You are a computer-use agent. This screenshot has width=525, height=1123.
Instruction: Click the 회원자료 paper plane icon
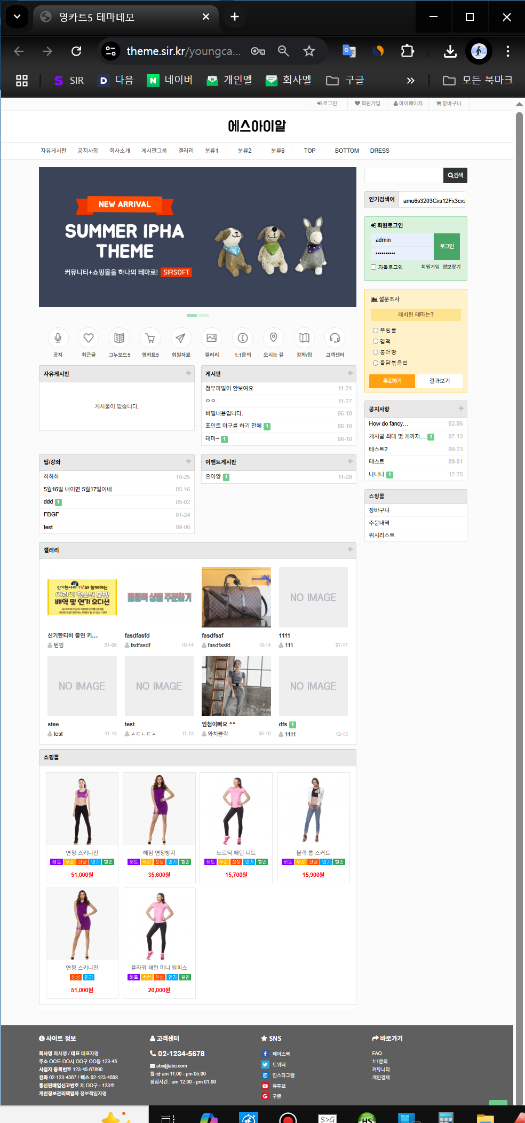tap(181, 338)
